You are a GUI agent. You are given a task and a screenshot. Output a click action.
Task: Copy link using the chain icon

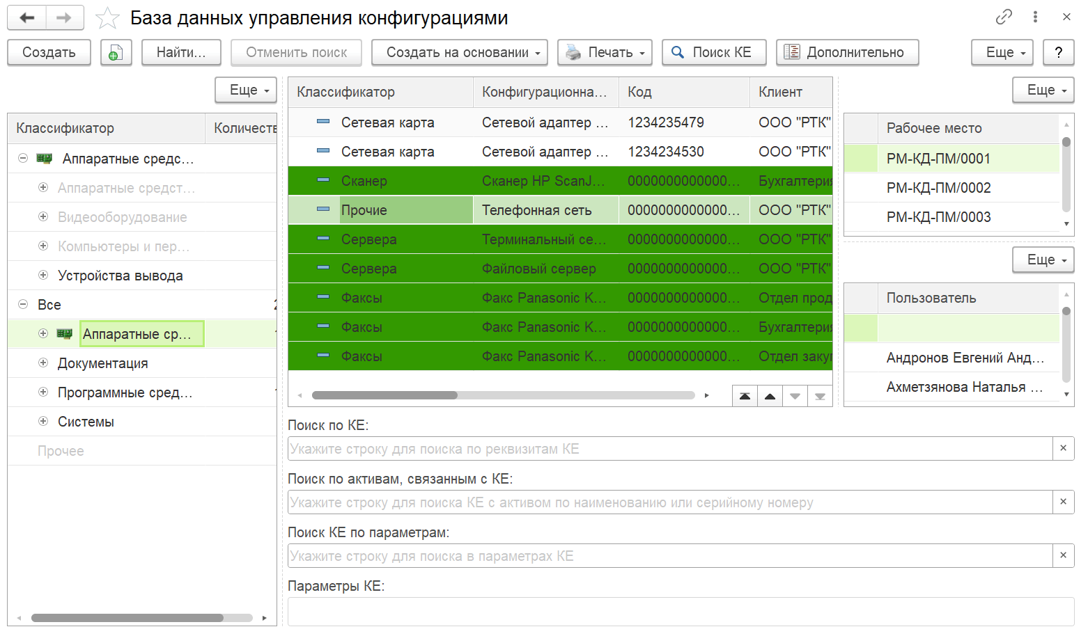(x=1004, y=17)
